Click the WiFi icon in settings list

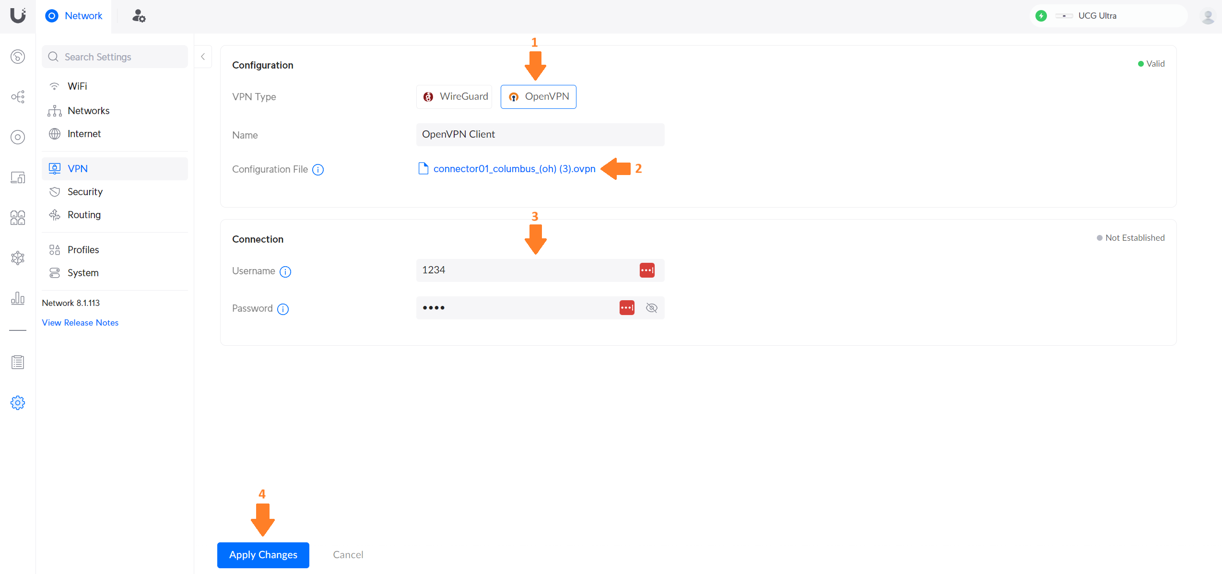[55, 86]
